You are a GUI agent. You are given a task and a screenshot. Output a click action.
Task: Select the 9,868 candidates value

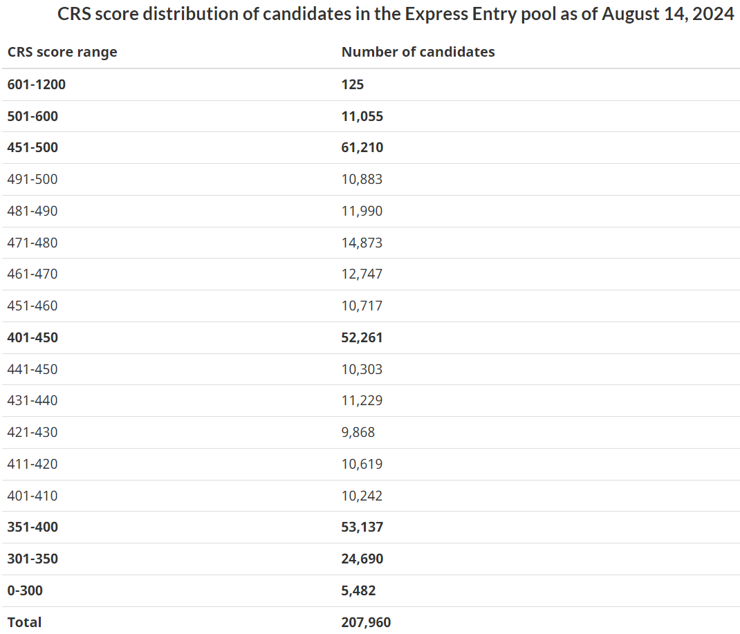point(358,432)
